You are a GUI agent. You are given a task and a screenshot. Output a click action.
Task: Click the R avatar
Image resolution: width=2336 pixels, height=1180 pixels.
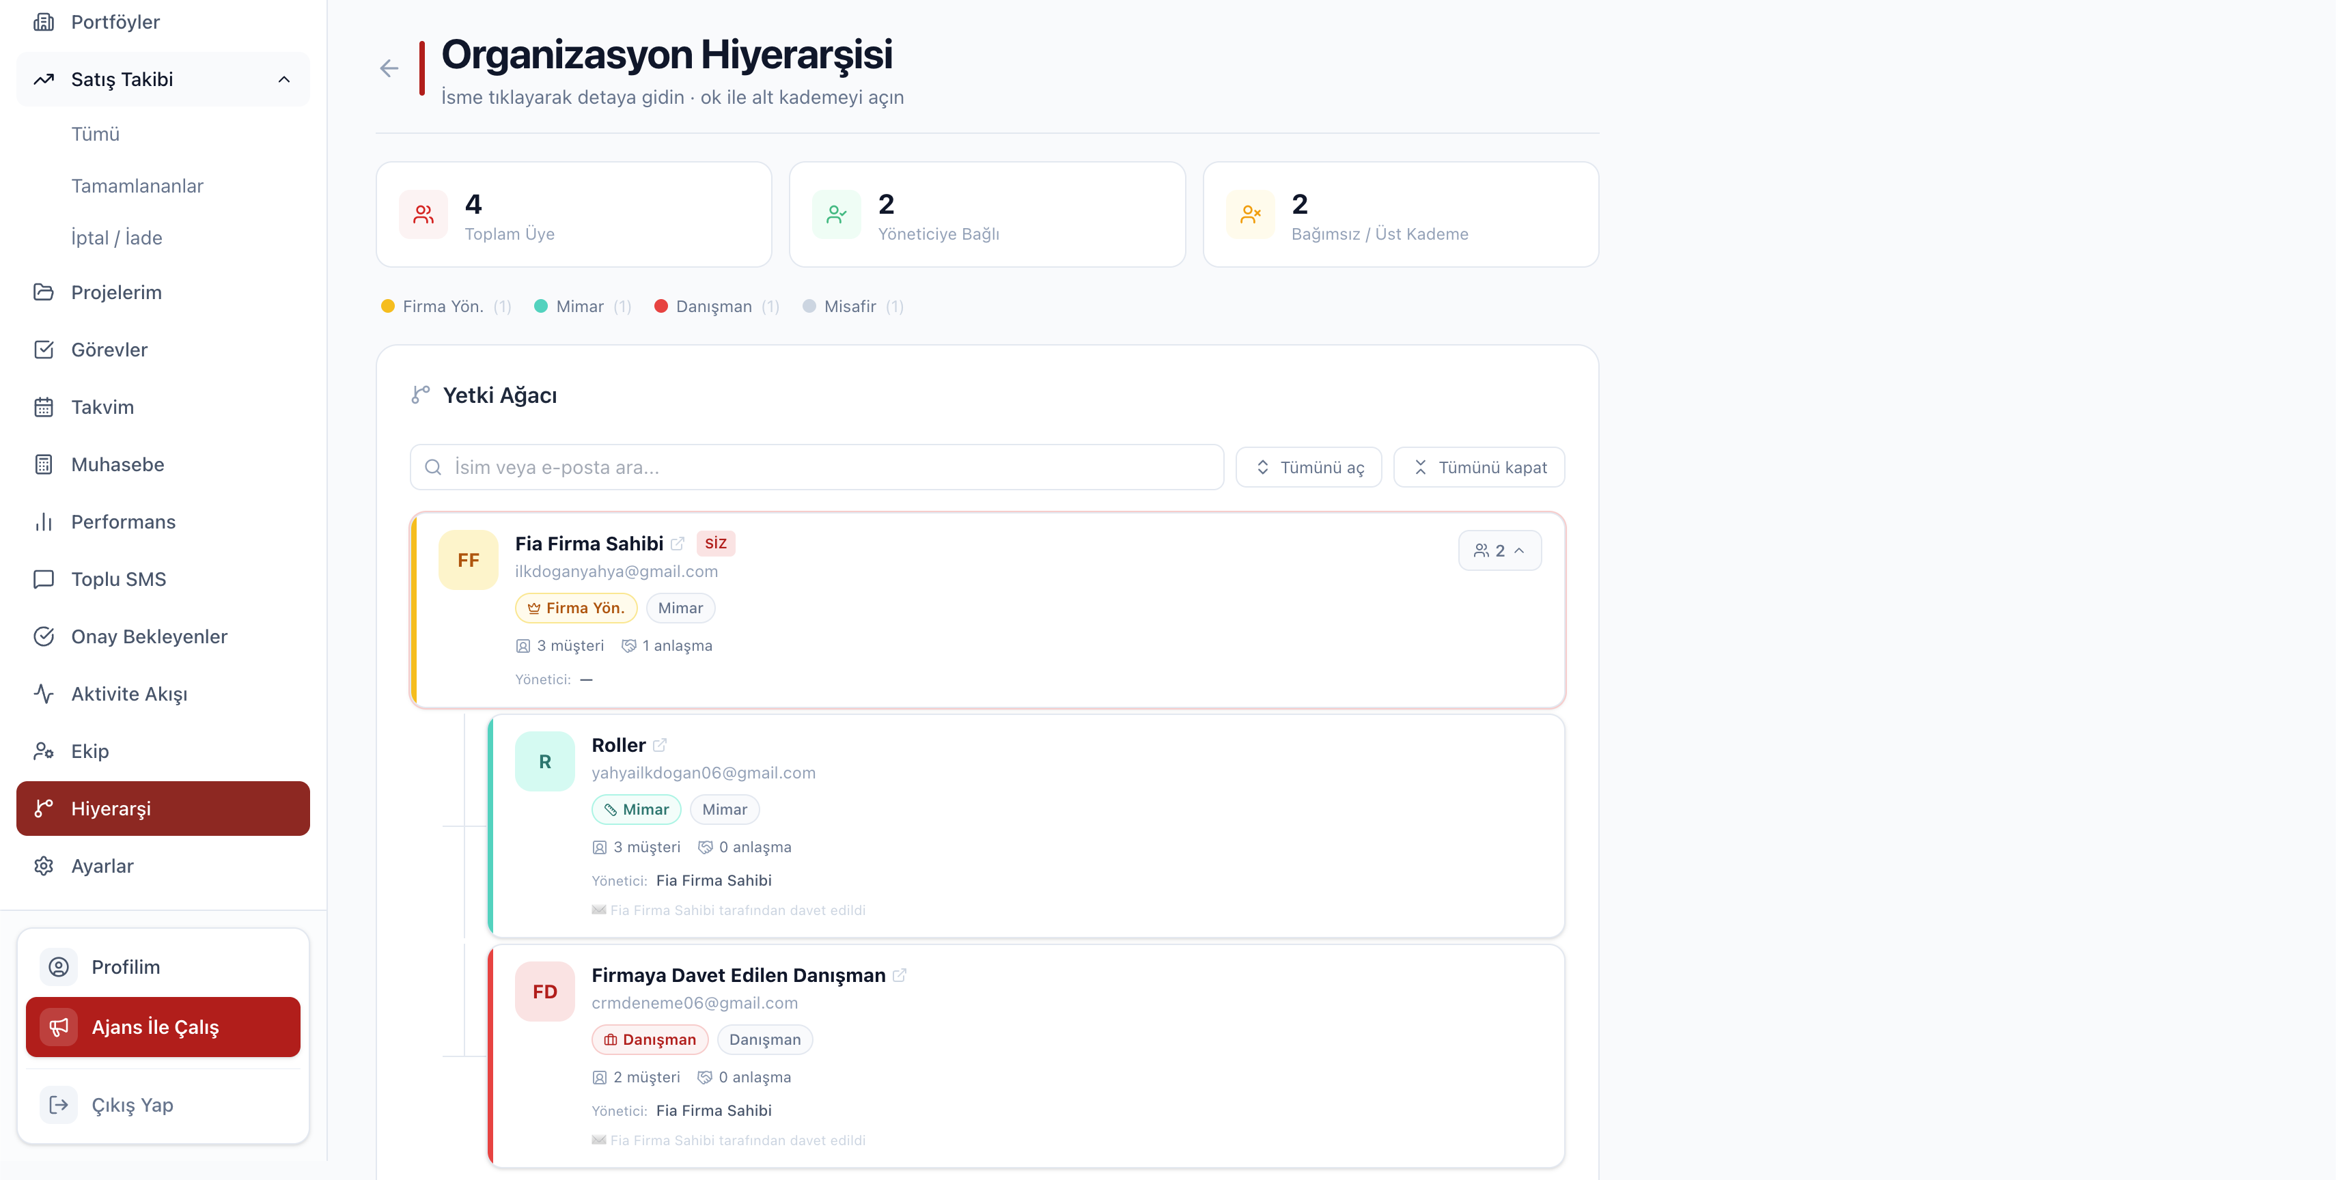point(545,762)
